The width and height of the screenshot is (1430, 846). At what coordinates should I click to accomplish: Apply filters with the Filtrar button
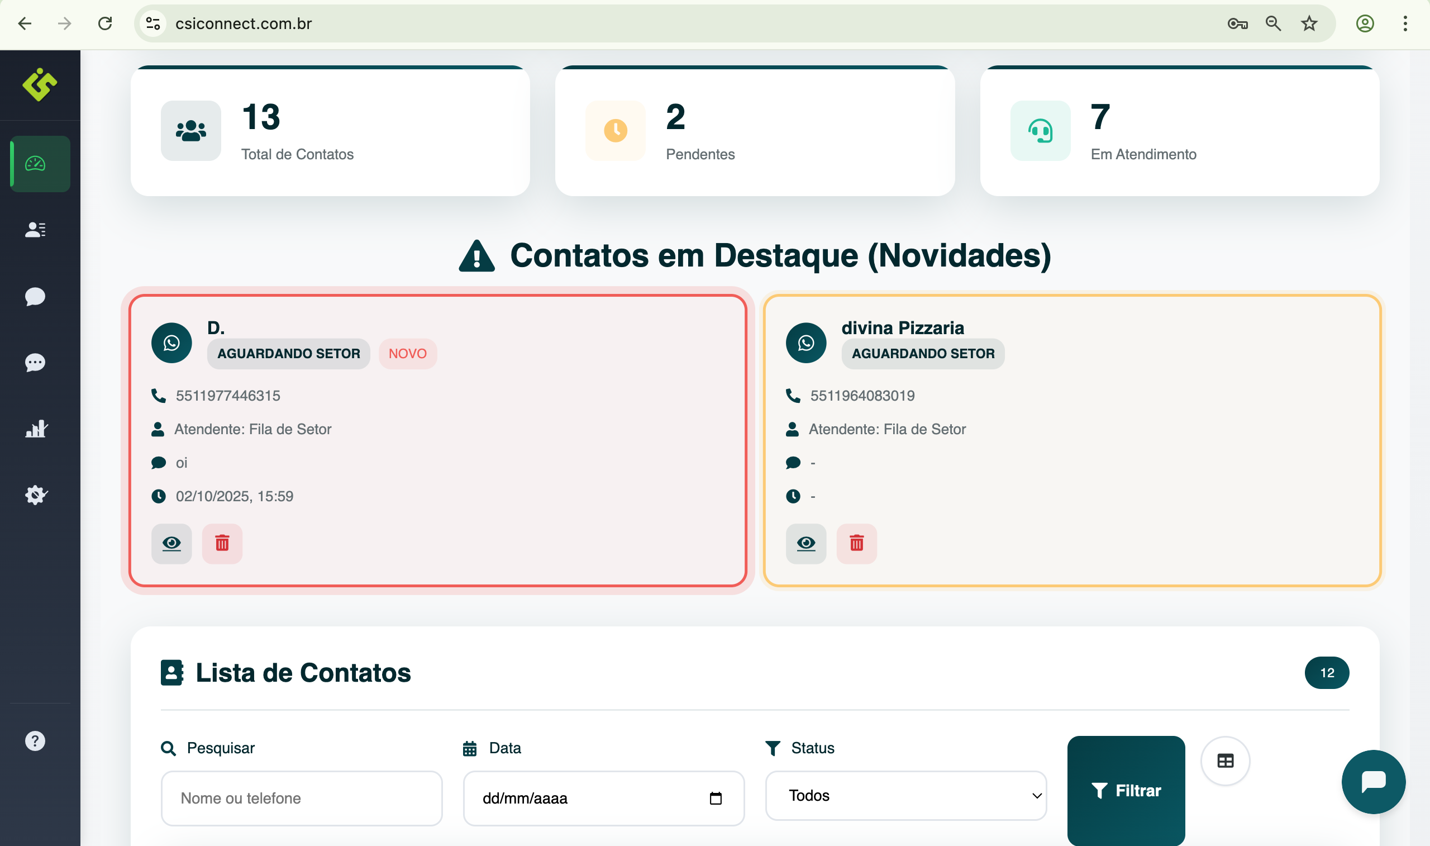click(x=1125, y=790)
